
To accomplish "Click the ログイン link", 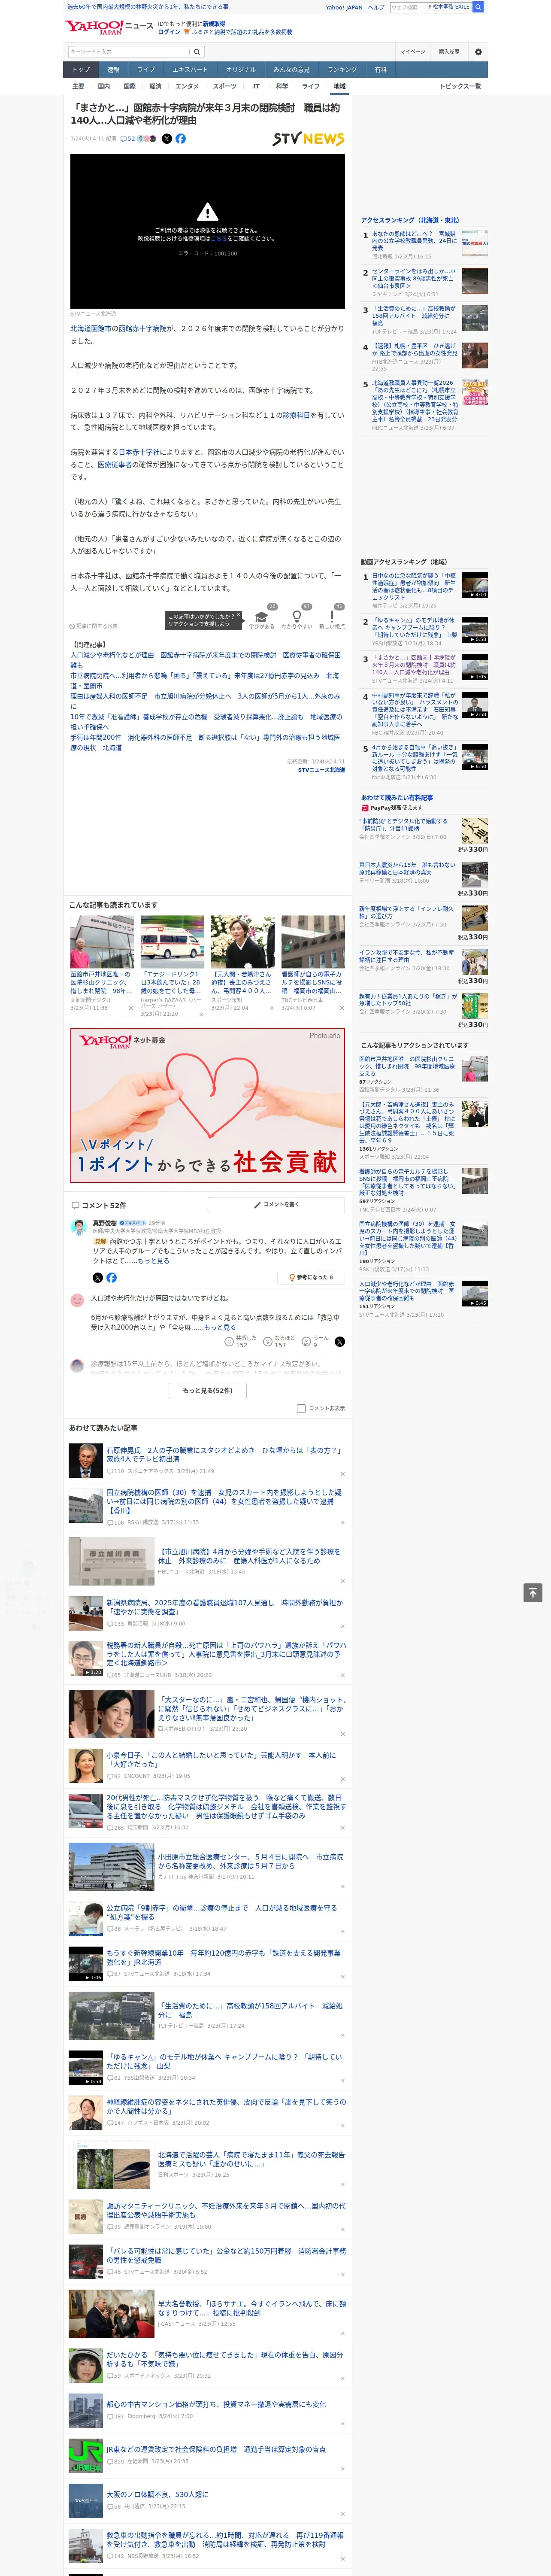I will click(x=169, y=32).
